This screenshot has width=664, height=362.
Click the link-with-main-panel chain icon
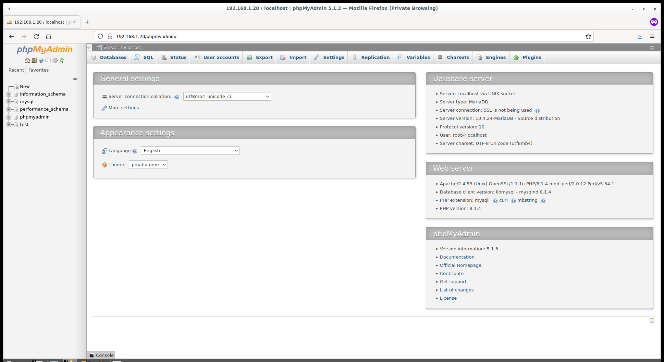75,79
